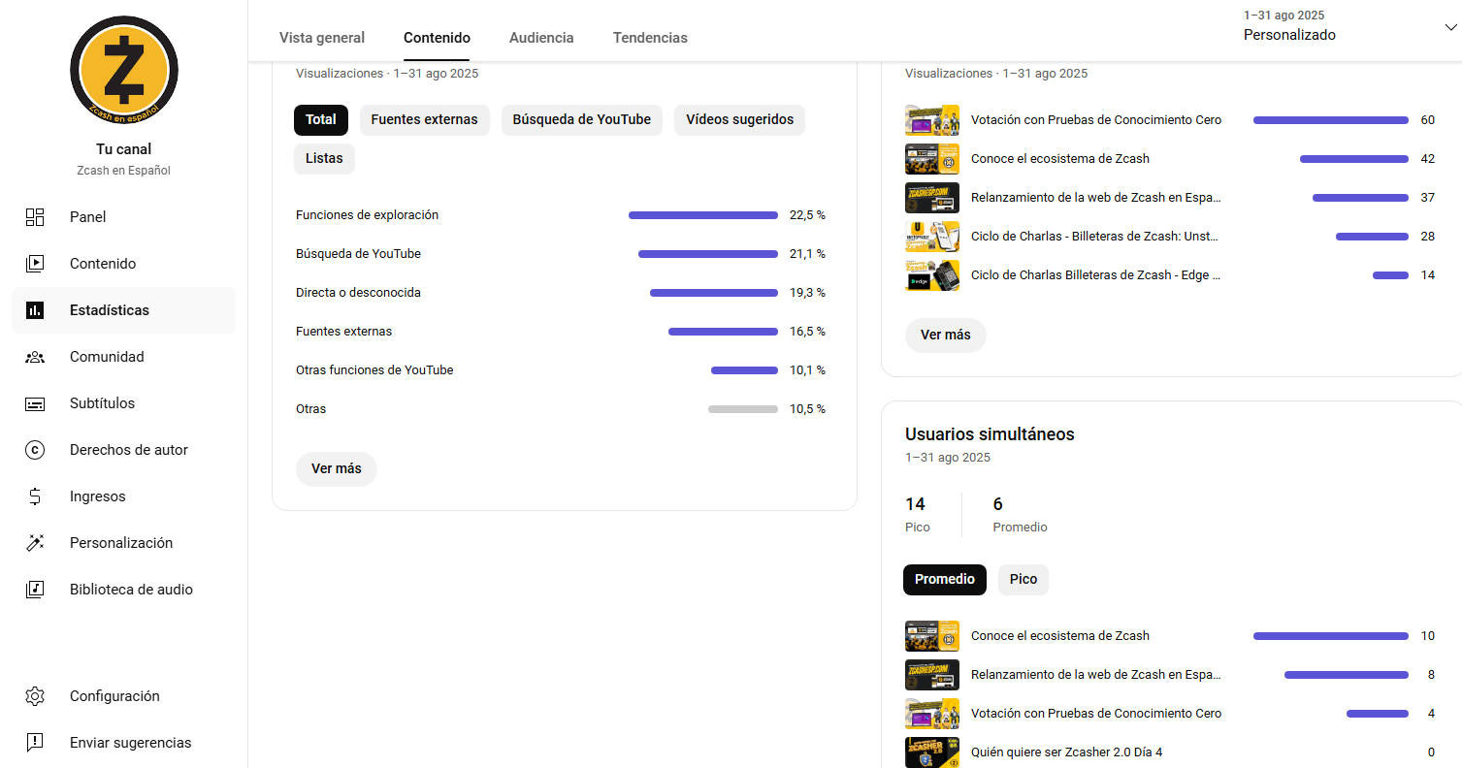The width and height of the screenshot is (1462, 768).
Task: Click the Derechos de autor copyright icon
Action: (x=35, y=450)
